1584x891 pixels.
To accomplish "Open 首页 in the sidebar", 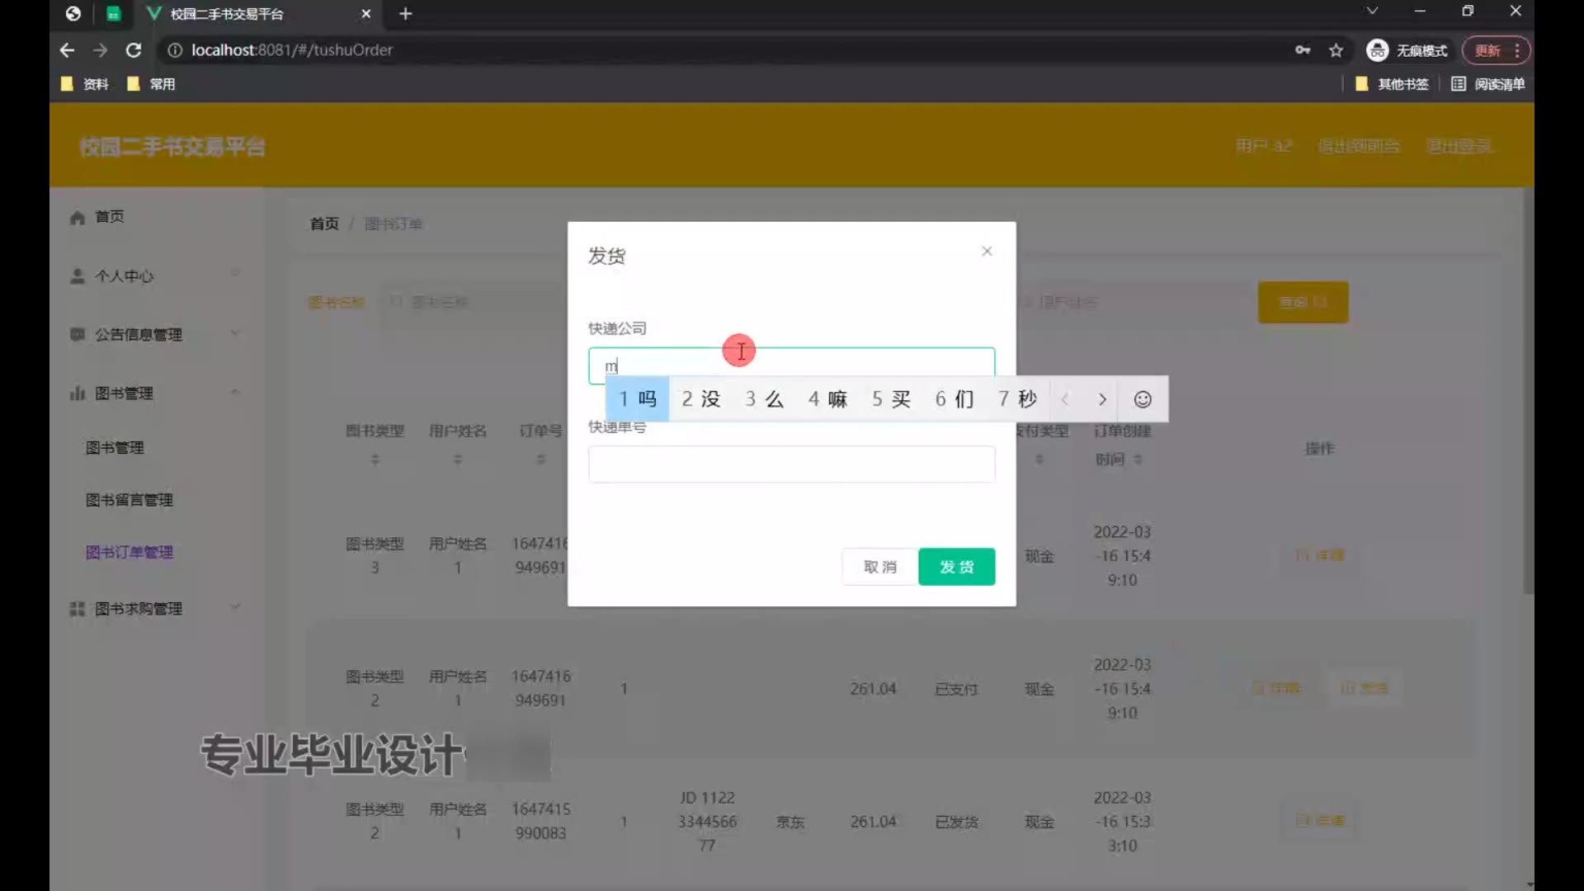I will pos(109,217).
